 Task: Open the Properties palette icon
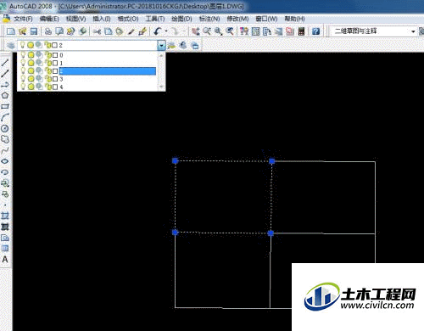(x=244, y=31)
